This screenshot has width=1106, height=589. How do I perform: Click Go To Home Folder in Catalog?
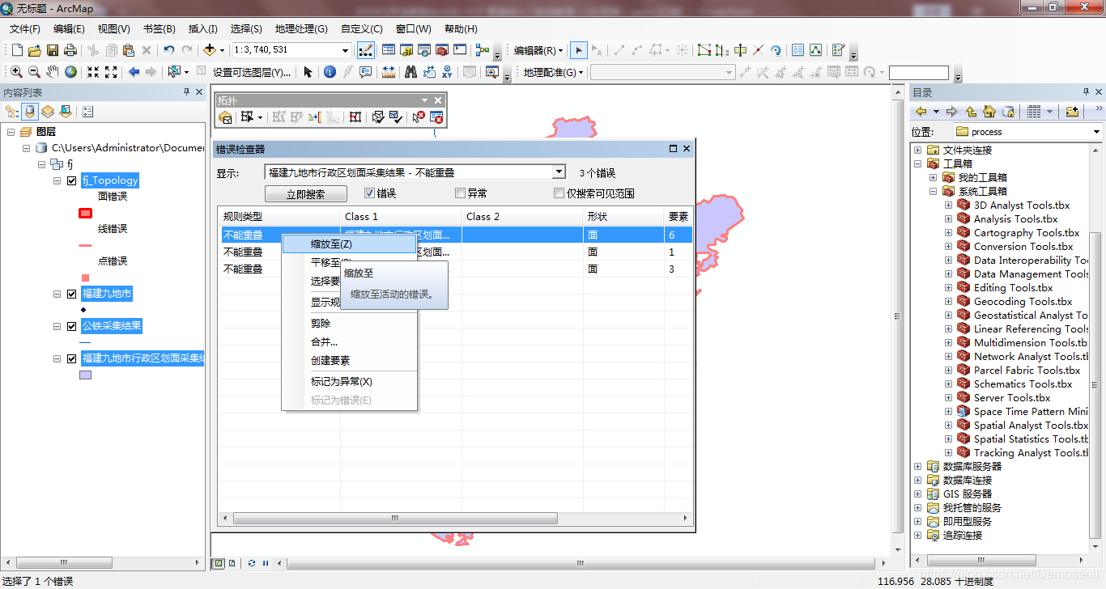[x=989, y=112]
